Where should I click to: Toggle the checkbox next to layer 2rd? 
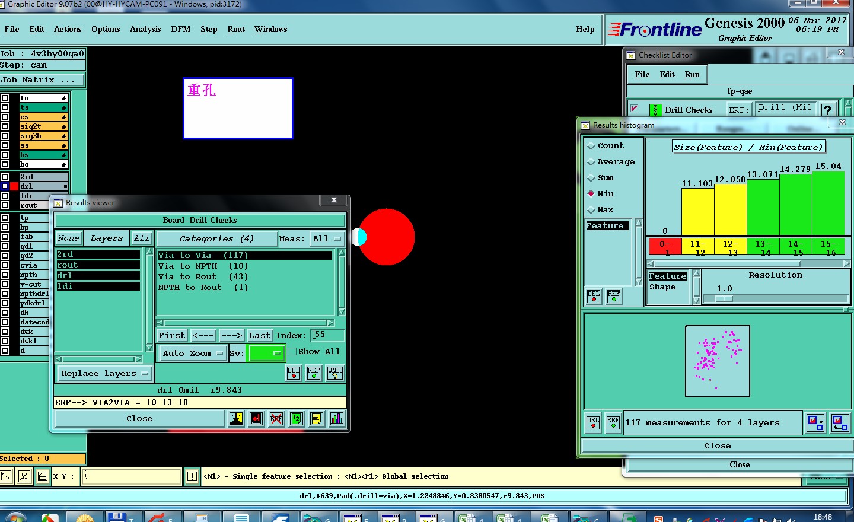pyautogui.click(x=5, y=177)
